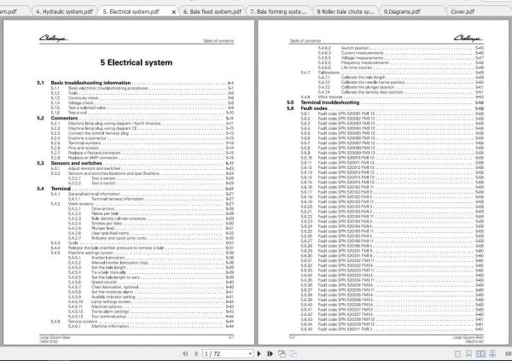The image size is (512, 361).
Task: Jump to the last page
Action: [x=270, y=353]
